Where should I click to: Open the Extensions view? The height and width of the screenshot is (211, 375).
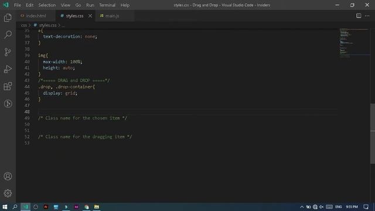(8, 86)
